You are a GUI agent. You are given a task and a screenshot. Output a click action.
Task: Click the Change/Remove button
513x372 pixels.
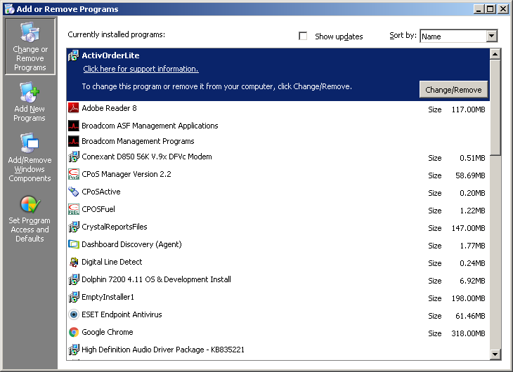453,90
